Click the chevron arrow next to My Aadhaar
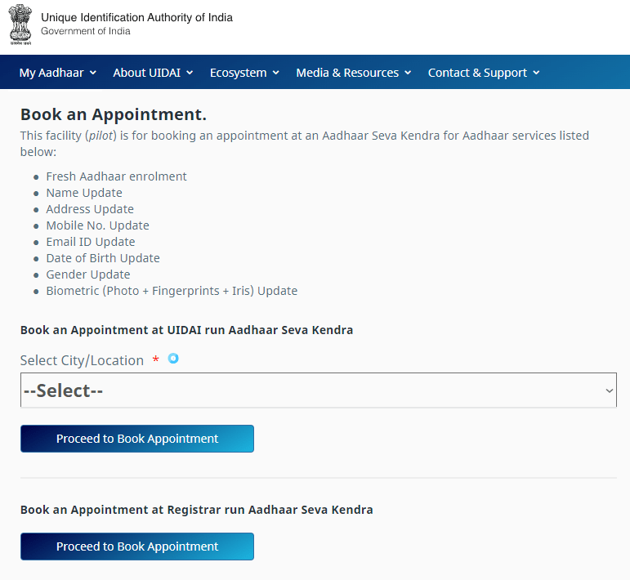The image size is (630, 580). [93, 73]
